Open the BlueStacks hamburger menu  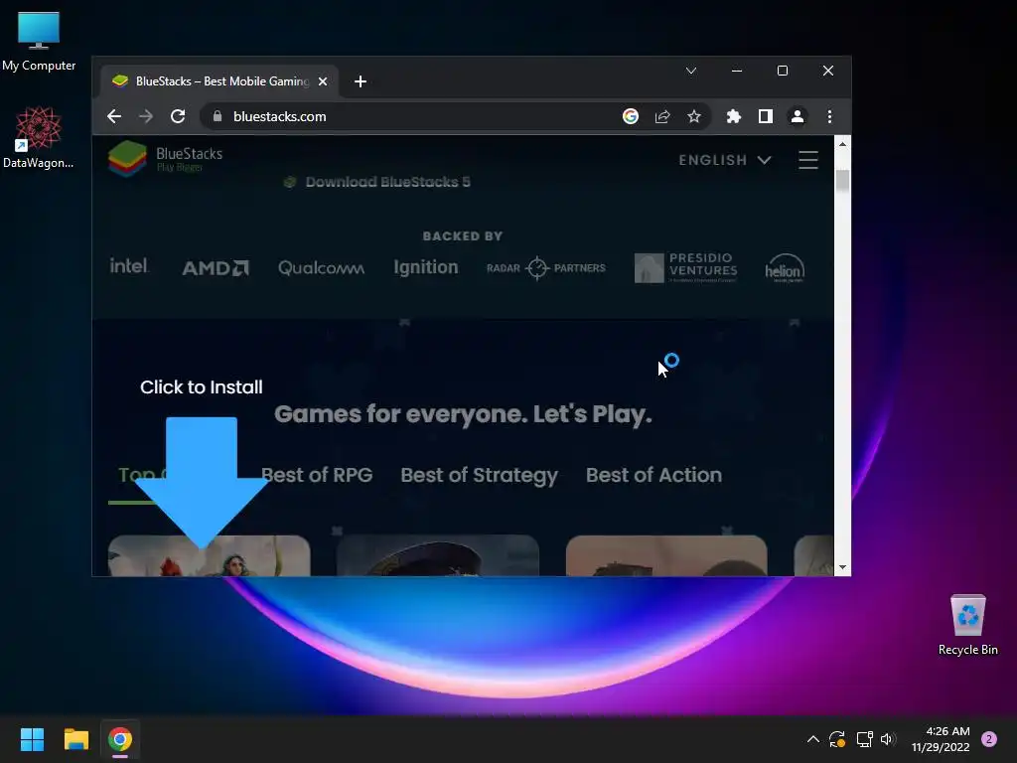808,160
